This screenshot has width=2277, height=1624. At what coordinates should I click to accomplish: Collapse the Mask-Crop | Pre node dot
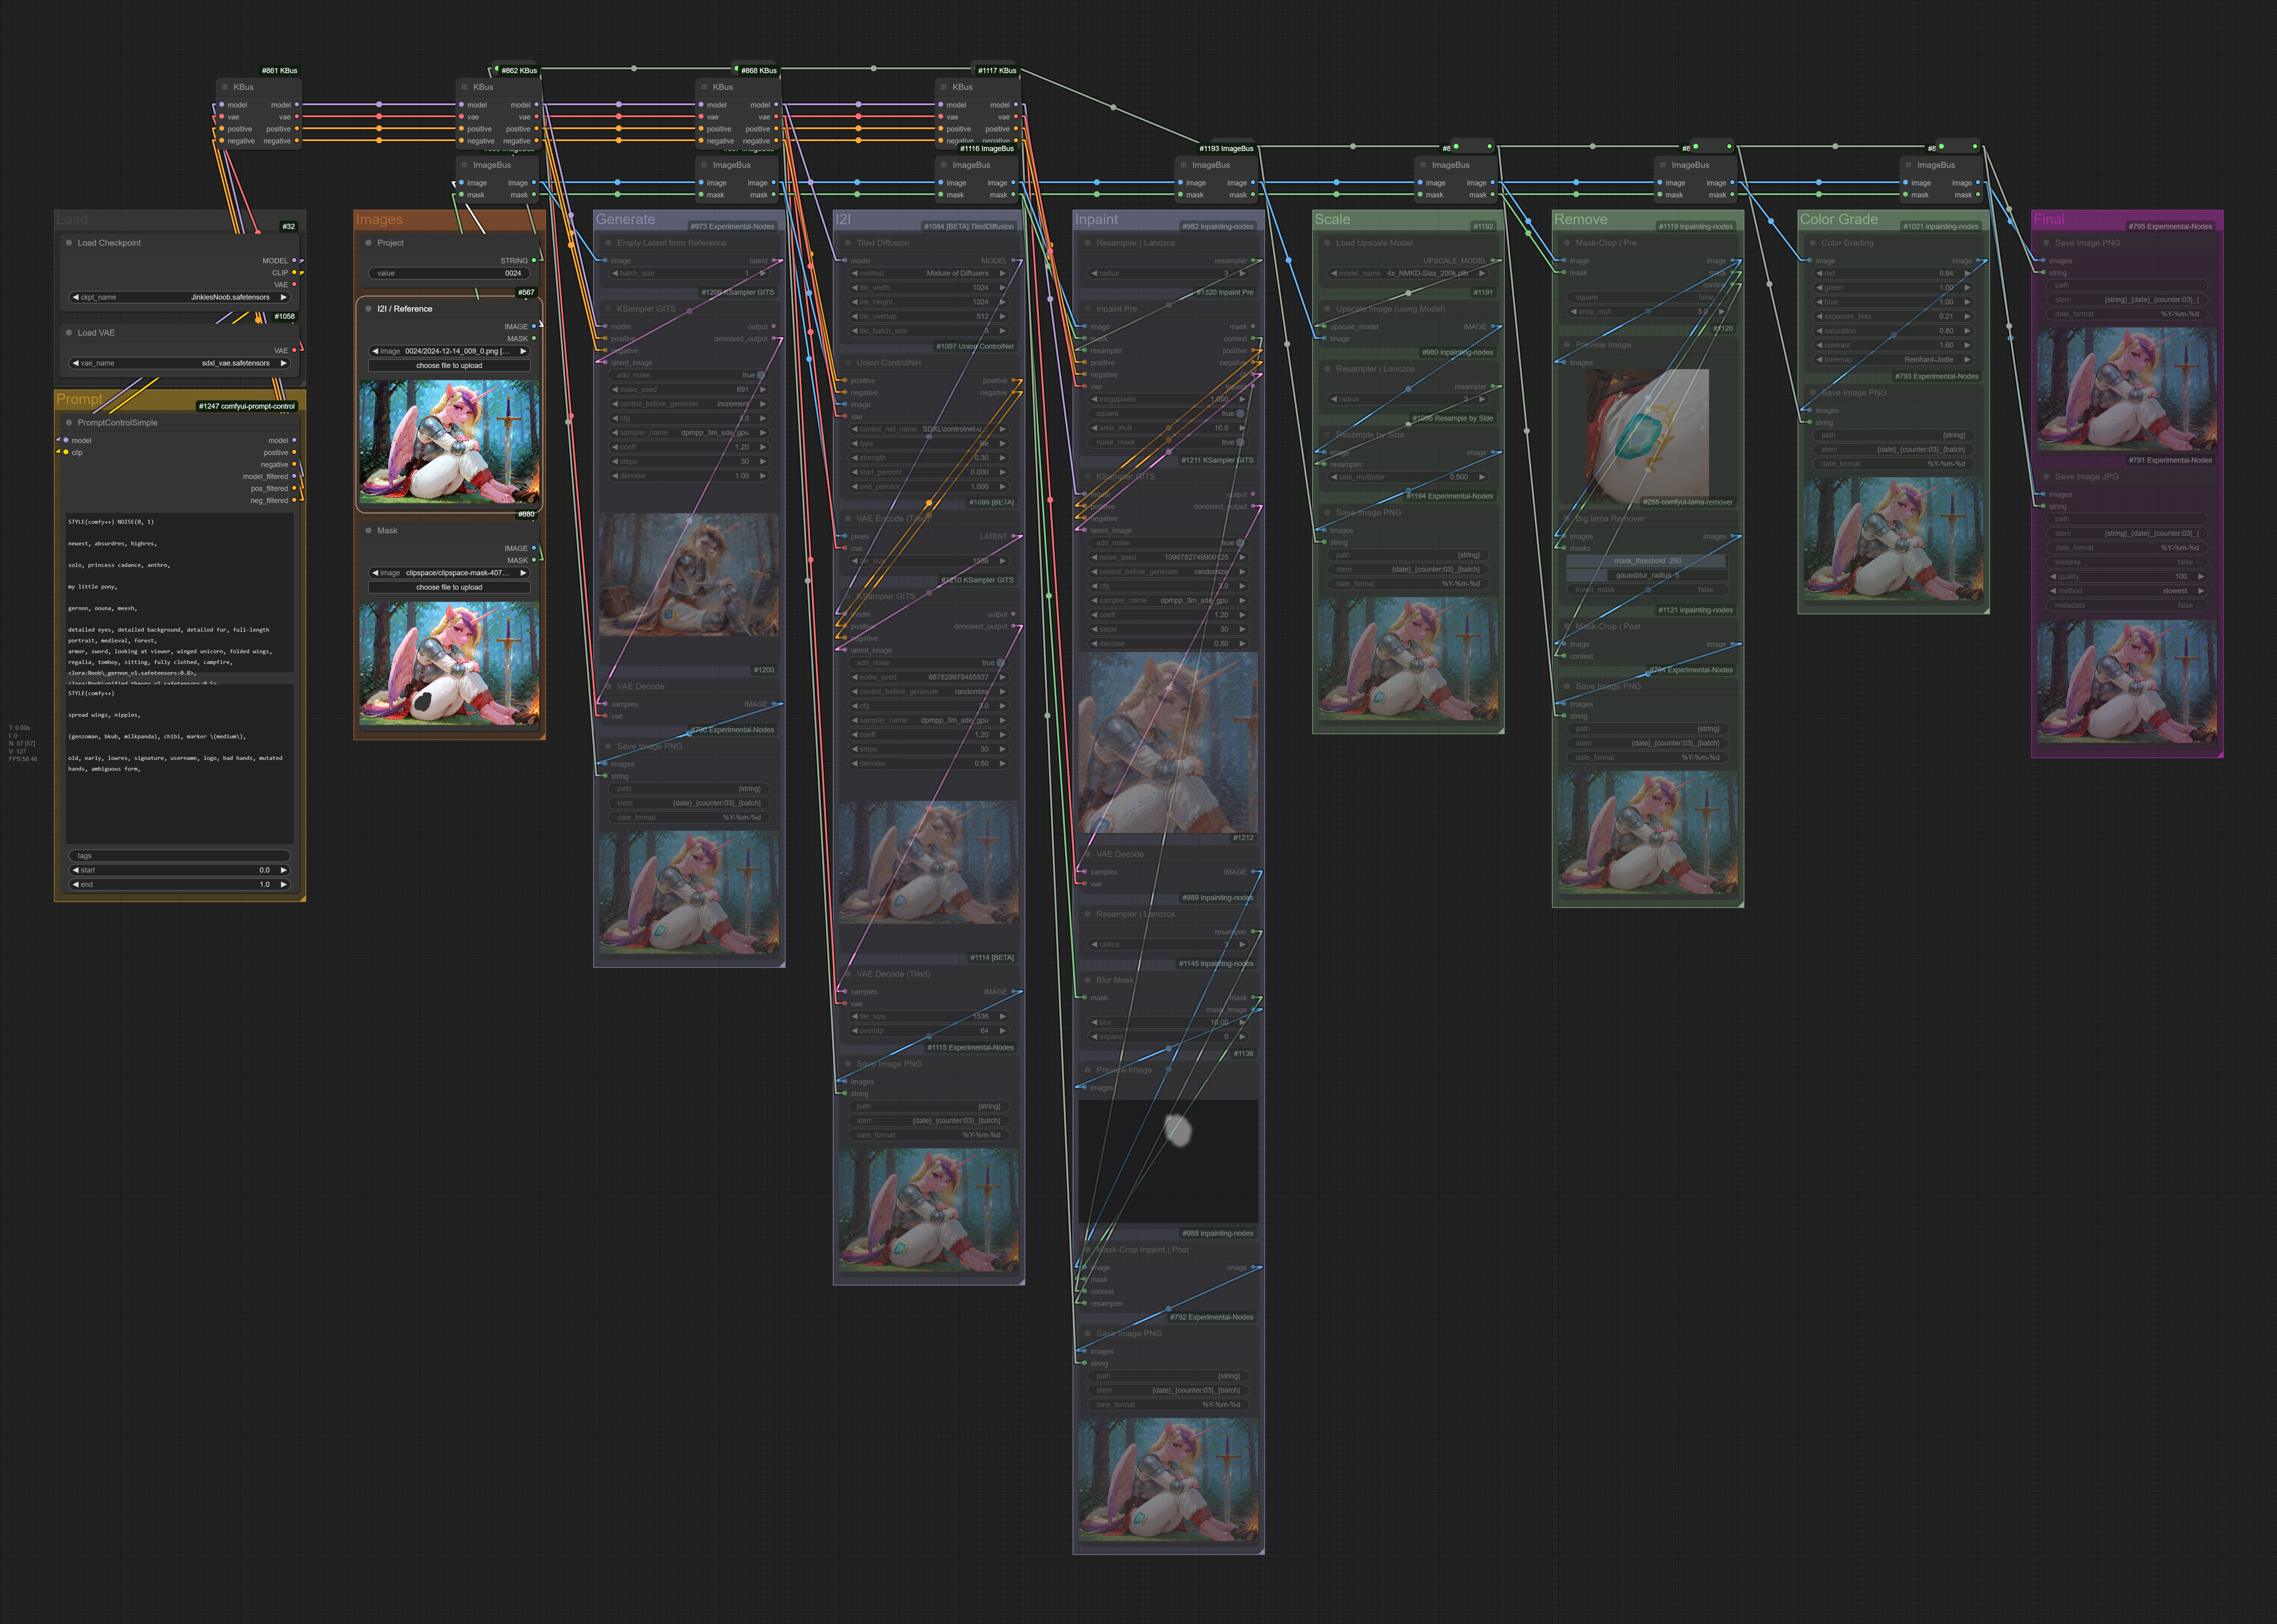click(1567, 243)
